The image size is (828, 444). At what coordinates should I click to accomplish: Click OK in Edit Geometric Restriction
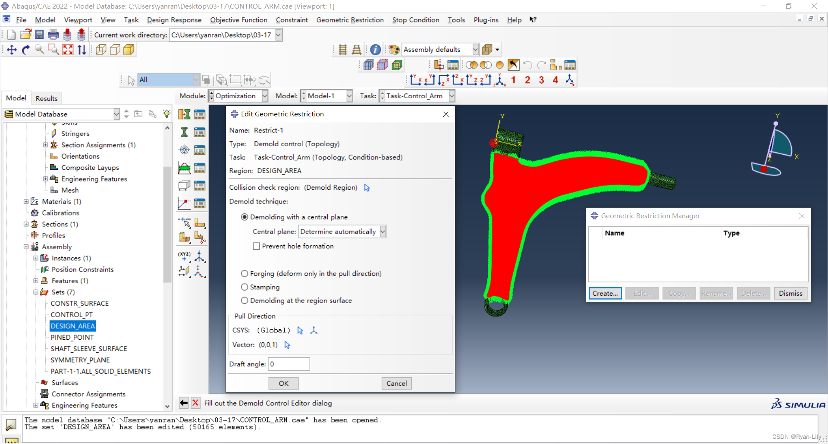283,383
